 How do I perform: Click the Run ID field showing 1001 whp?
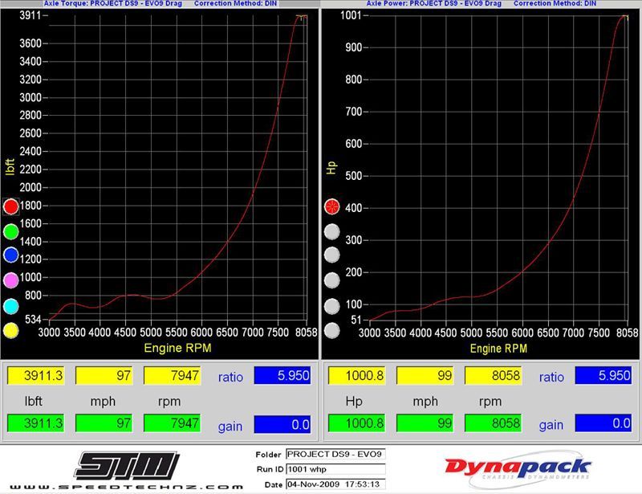[335, 470]
